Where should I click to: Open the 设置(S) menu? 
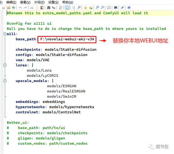pos(54,2)
